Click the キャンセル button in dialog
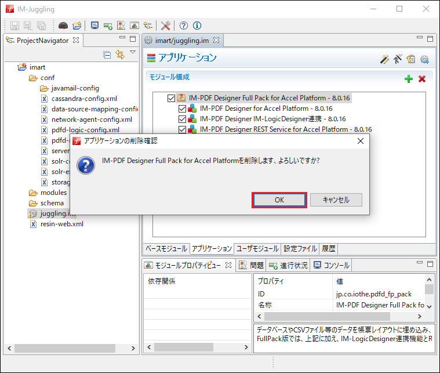440x373 pixels. coord(336,200)
